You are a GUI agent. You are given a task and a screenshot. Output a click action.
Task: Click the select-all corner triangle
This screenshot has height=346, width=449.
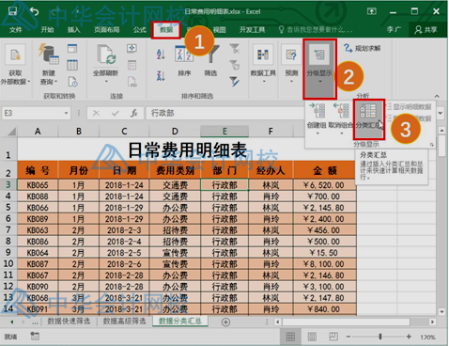click(x=12, y=132)
